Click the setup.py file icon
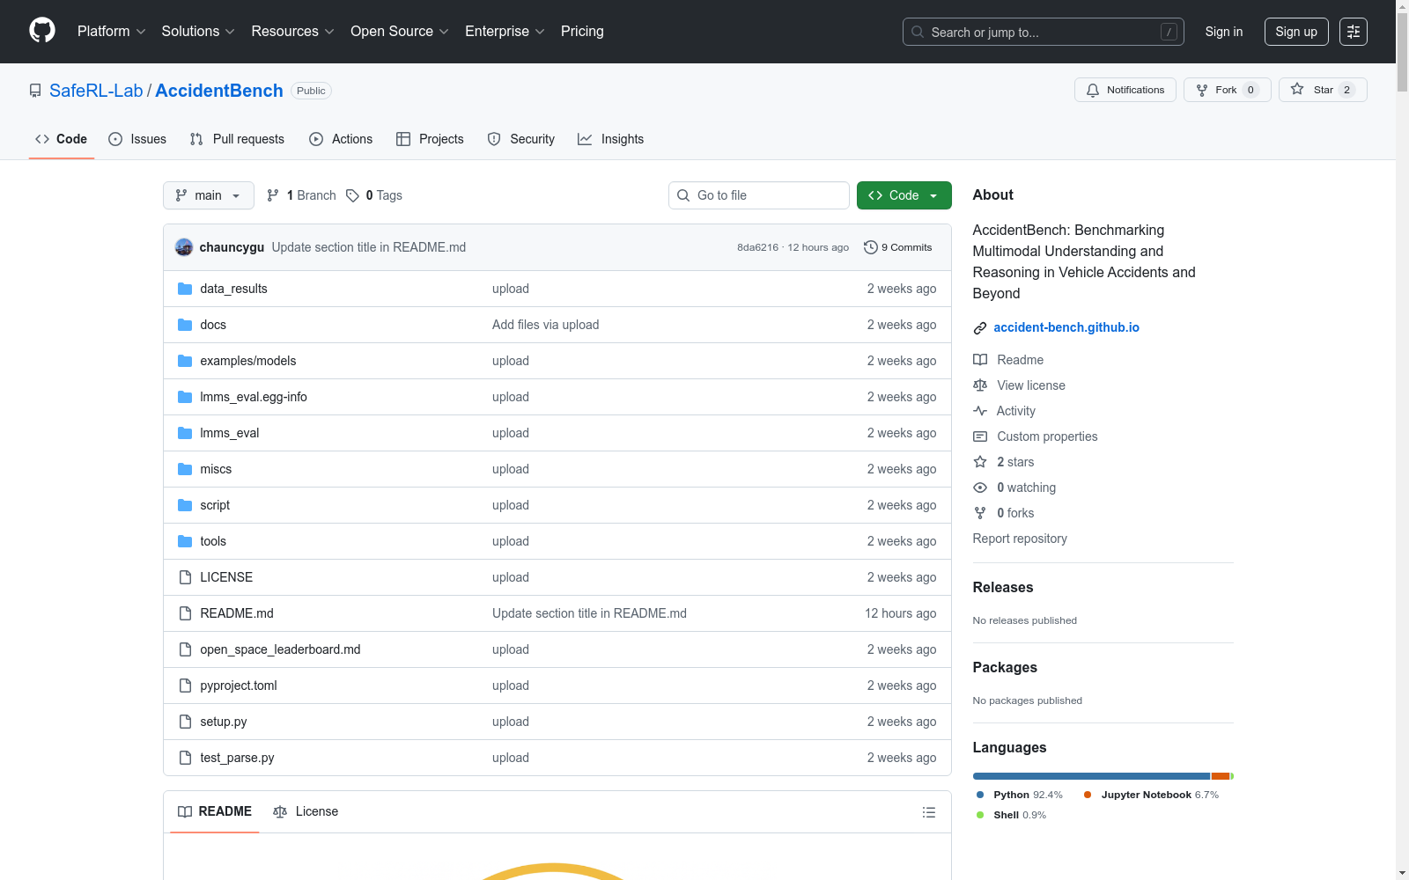This screenshot has height=880, width=1409. point(185,722)
